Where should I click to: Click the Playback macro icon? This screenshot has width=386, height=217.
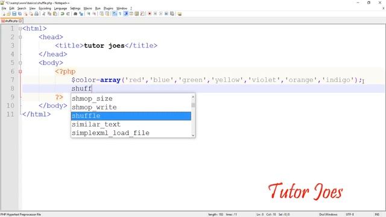coord(161,14)
